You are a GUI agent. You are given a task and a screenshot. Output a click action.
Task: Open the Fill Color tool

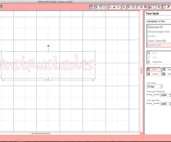(97, 7)
